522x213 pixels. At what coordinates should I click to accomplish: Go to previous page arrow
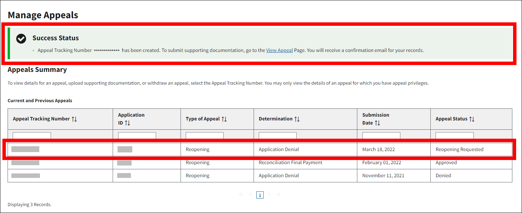250,195
